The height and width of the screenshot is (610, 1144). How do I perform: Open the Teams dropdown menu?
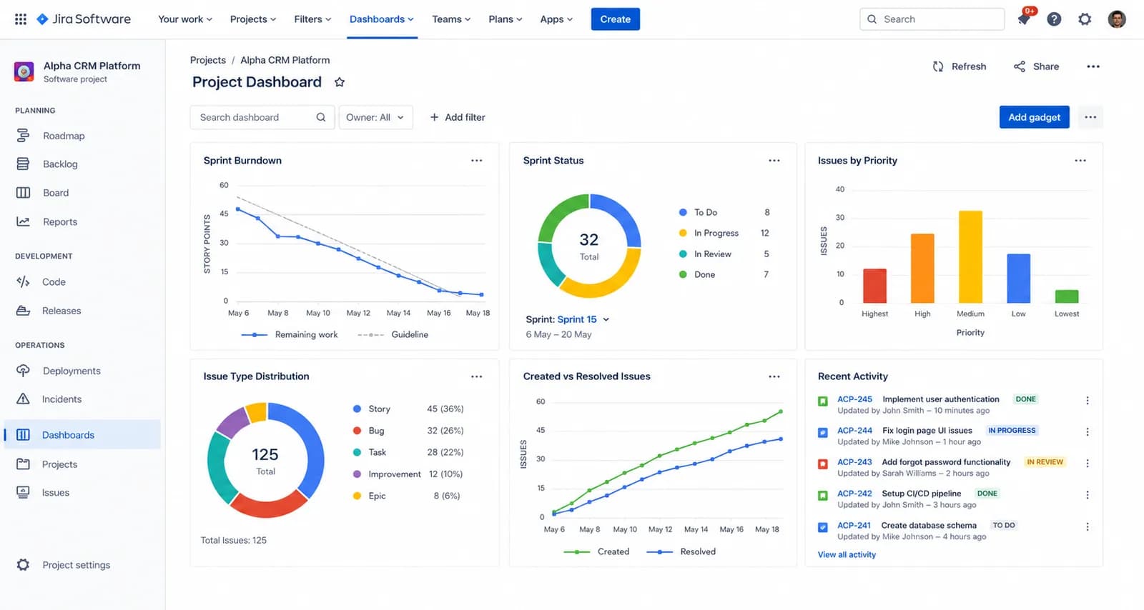(451, 19)
